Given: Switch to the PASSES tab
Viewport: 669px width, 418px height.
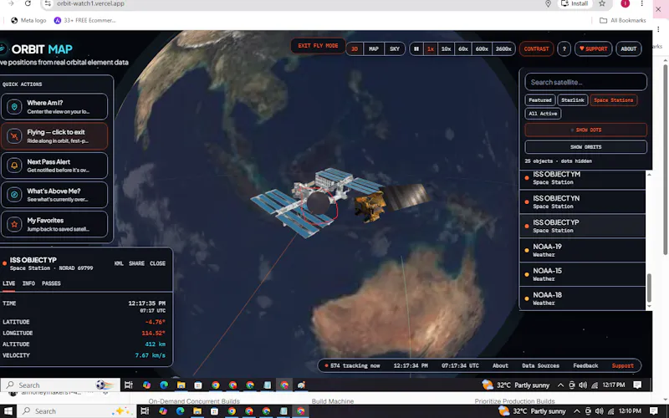Looking at the screenshot, I should click(51, 283).
